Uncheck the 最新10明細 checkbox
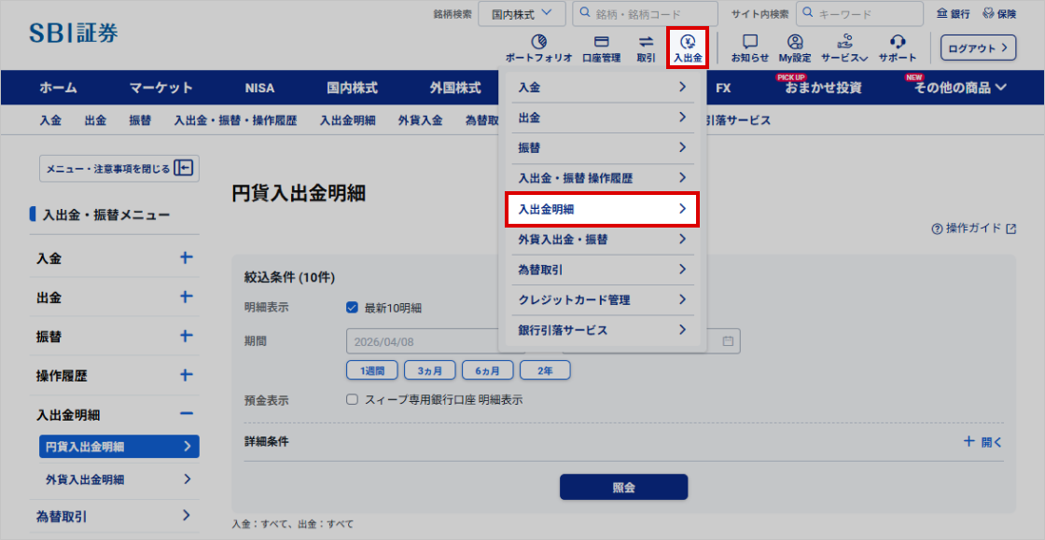1045x540 pixels. (352, 308)
